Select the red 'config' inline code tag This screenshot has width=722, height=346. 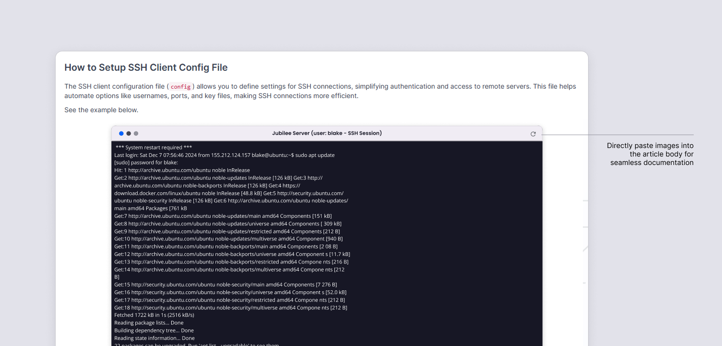181,87
